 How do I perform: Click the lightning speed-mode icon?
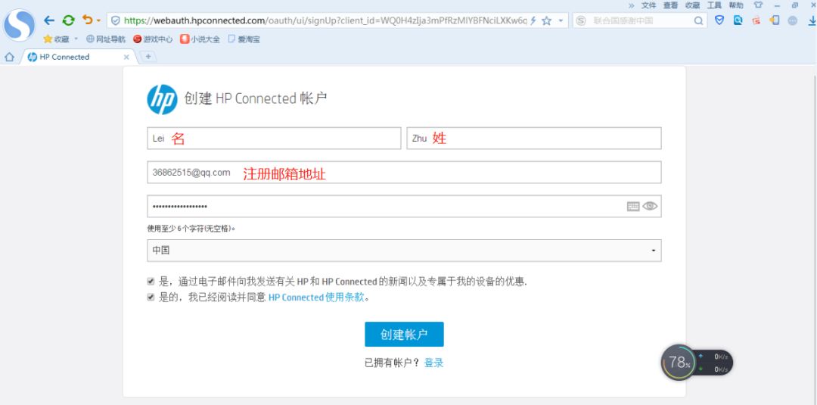(533, 21)
